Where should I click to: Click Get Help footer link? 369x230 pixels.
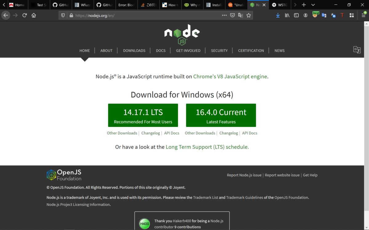310,175
